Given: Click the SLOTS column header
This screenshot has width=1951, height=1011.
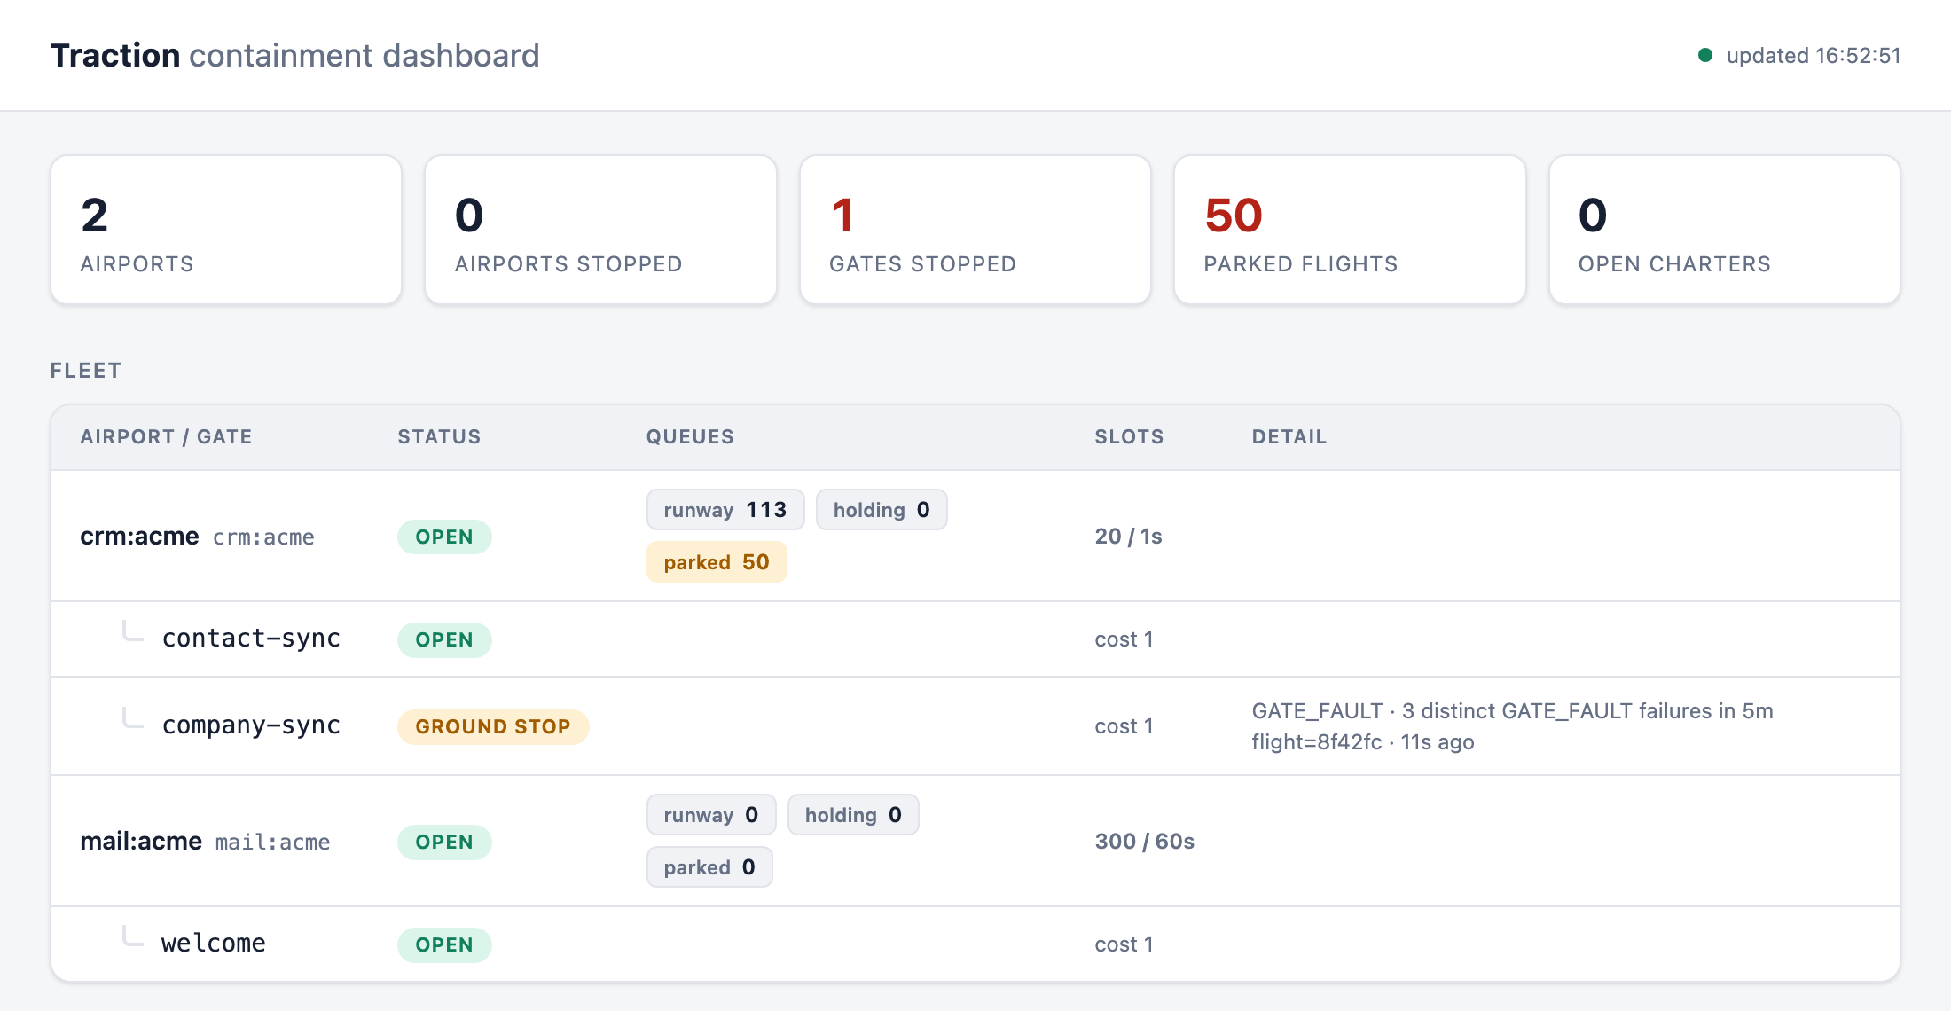Looking at the screenshot, I should click(x=1129, y=437).
